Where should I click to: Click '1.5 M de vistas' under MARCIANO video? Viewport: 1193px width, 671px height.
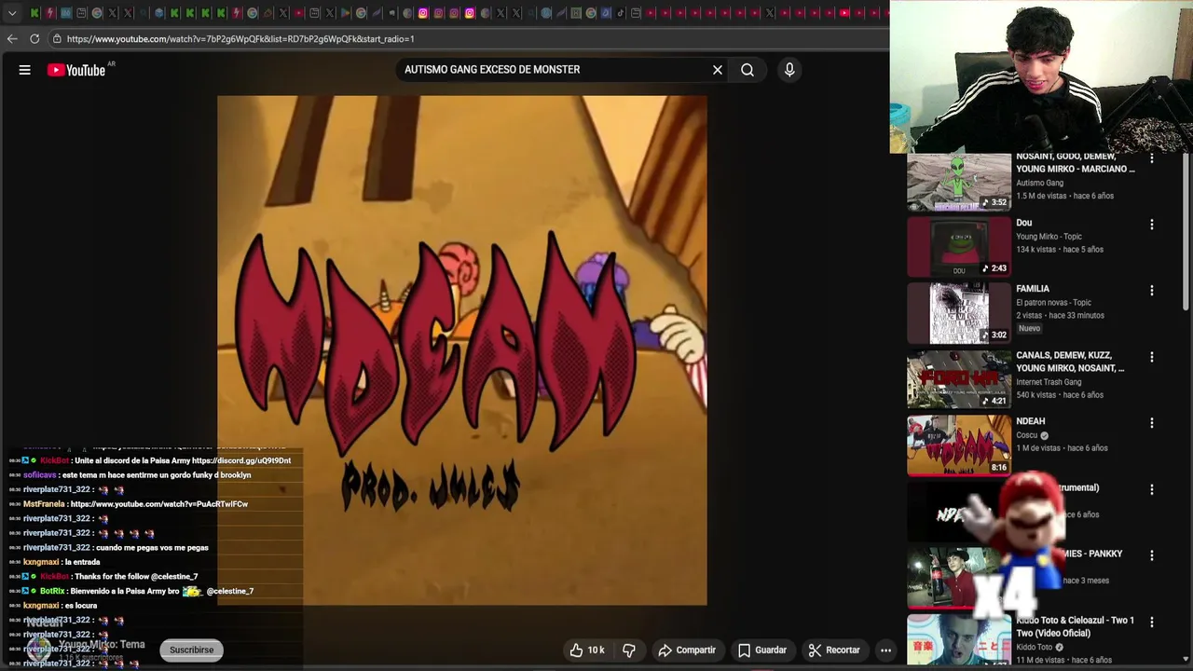(x=1042, y=197)
